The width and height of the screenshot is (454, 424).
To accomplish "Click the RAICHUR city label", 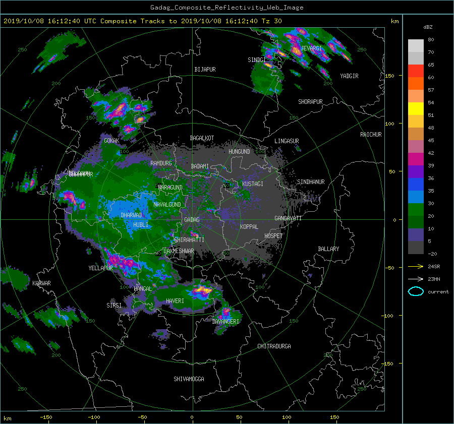I will 371,134.
